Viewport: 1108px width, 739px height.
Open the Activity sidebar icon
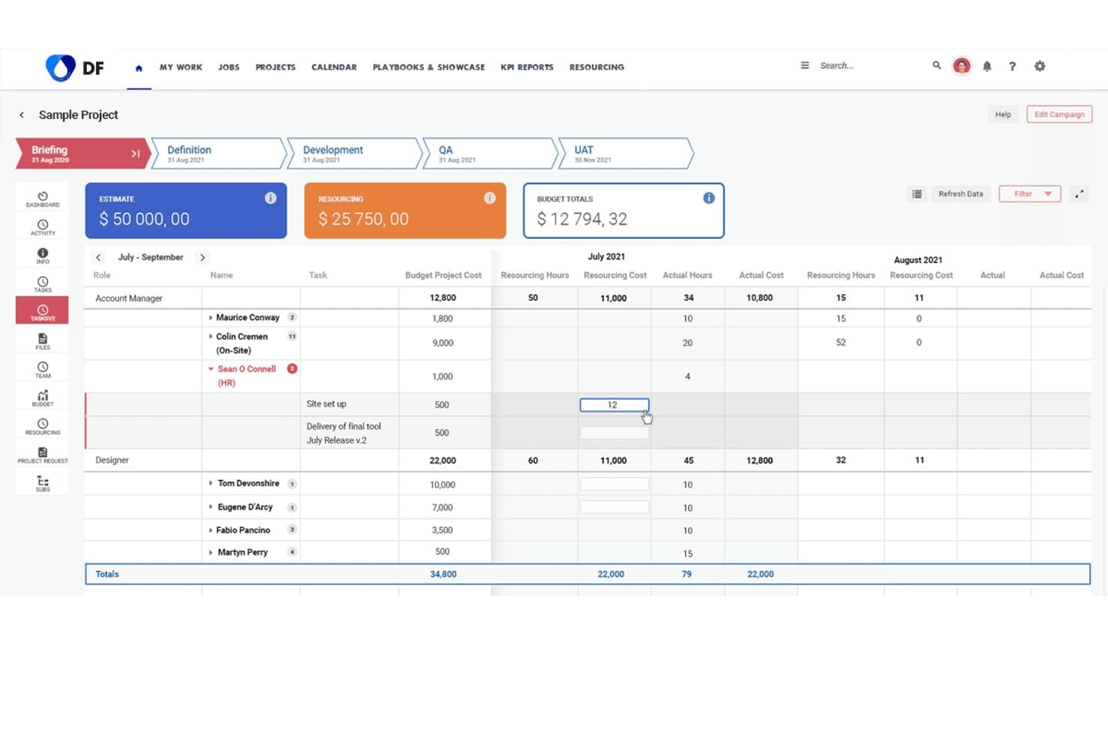click(x=43, y=225)
